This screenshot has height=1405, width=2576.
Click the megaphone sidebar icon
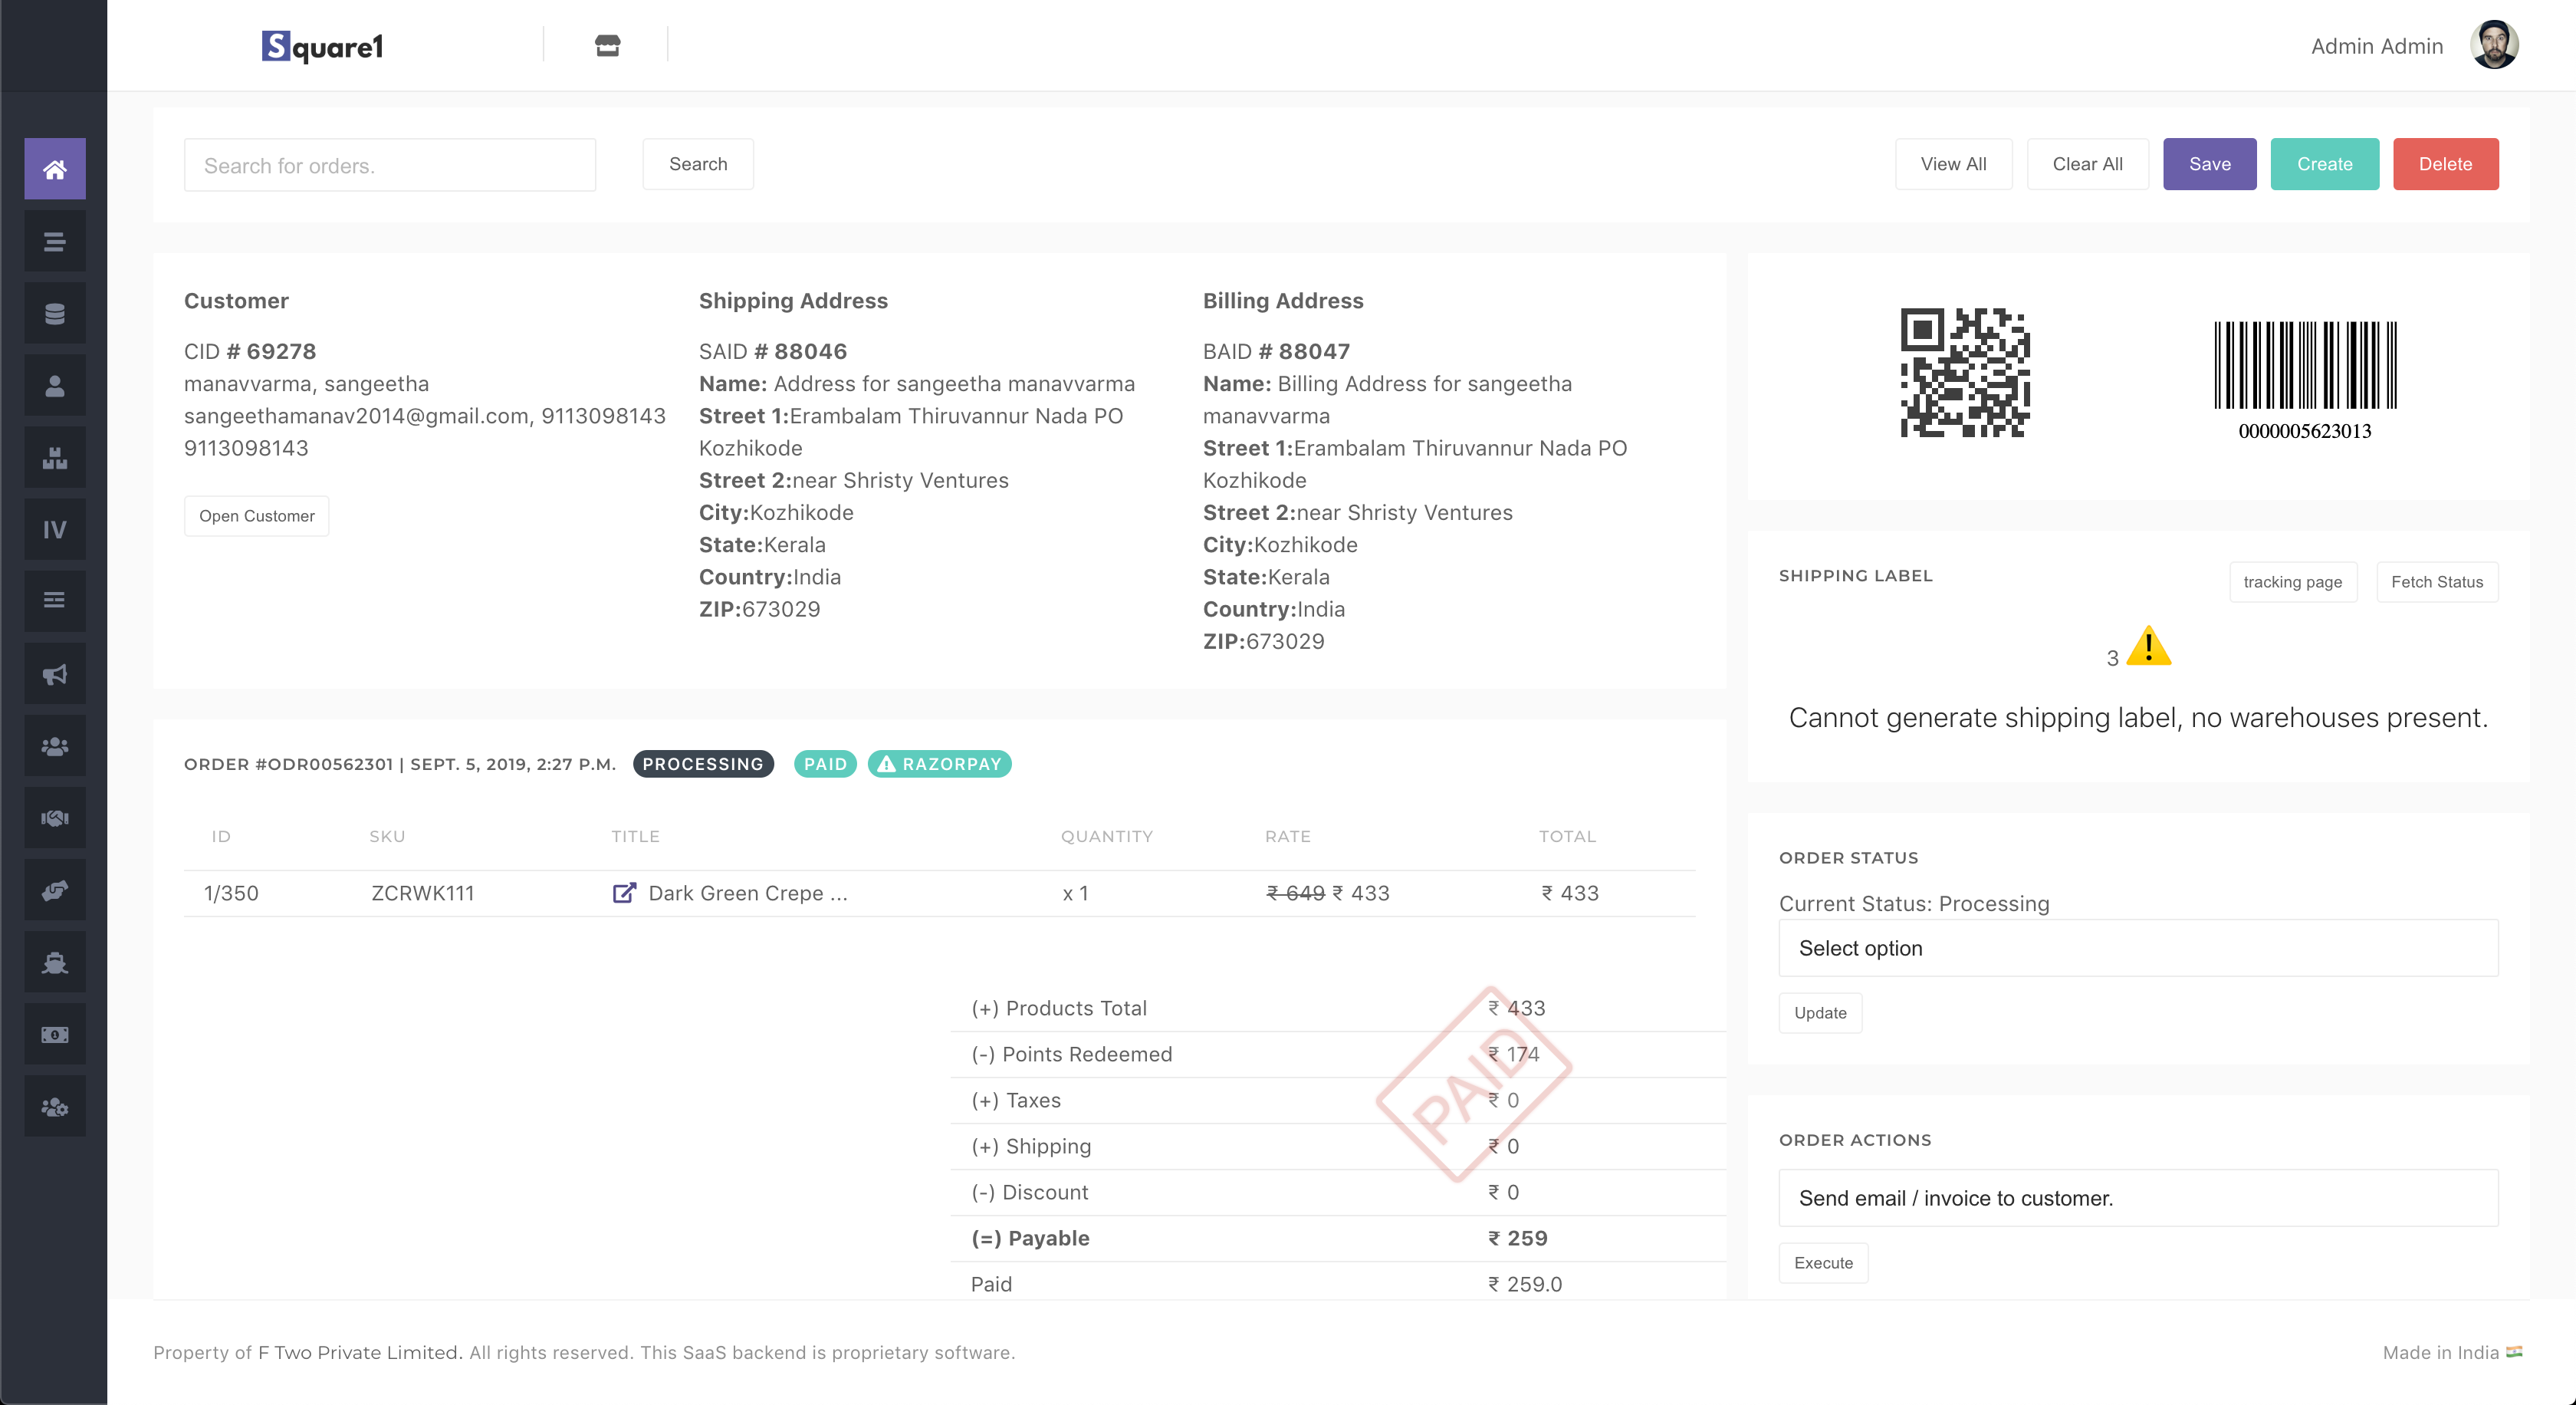pyautogui.click(x=55, y=674)
